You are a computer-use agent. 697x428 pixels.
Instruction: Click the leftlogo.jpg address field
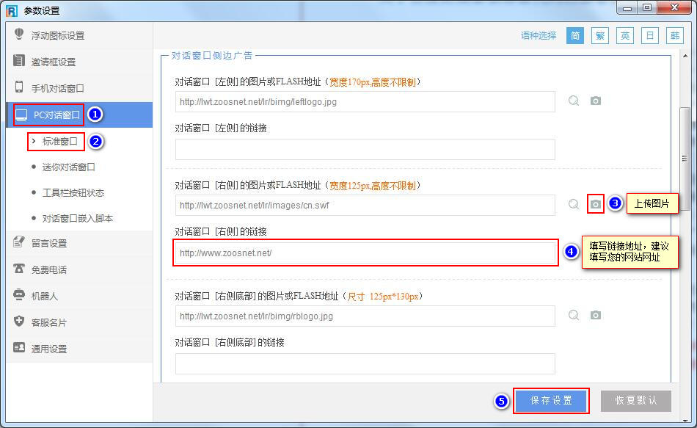click(x=365, y=102)
